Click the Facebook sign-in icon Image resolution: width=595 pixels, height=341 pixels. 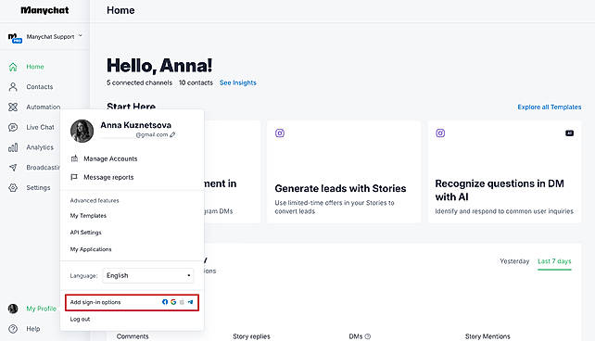click(x=165, y=302)
